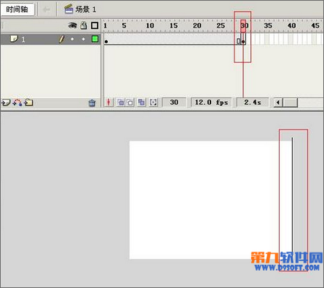Select edit multiple frames icon
The image size is (324, 288).
point(141,102)
